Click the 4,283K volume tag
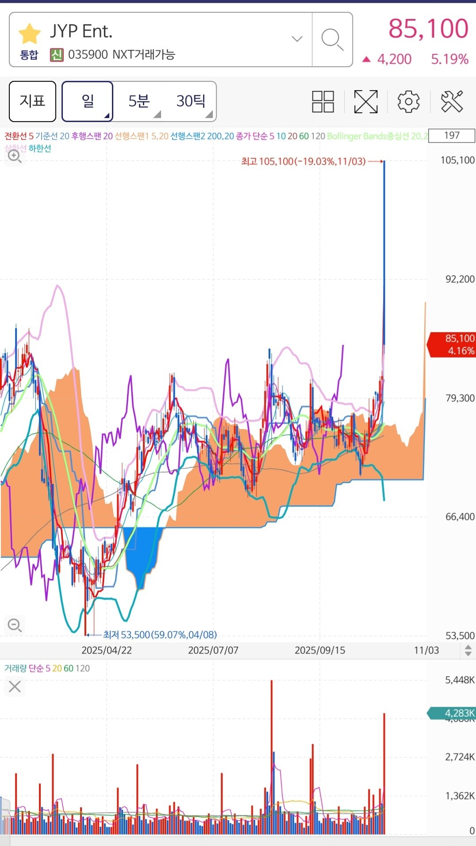The image size is (476, 846). [451, 713]
